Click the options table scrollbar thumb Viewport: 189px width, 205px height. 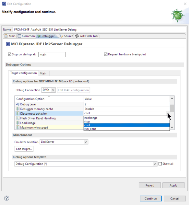[172, 108]
